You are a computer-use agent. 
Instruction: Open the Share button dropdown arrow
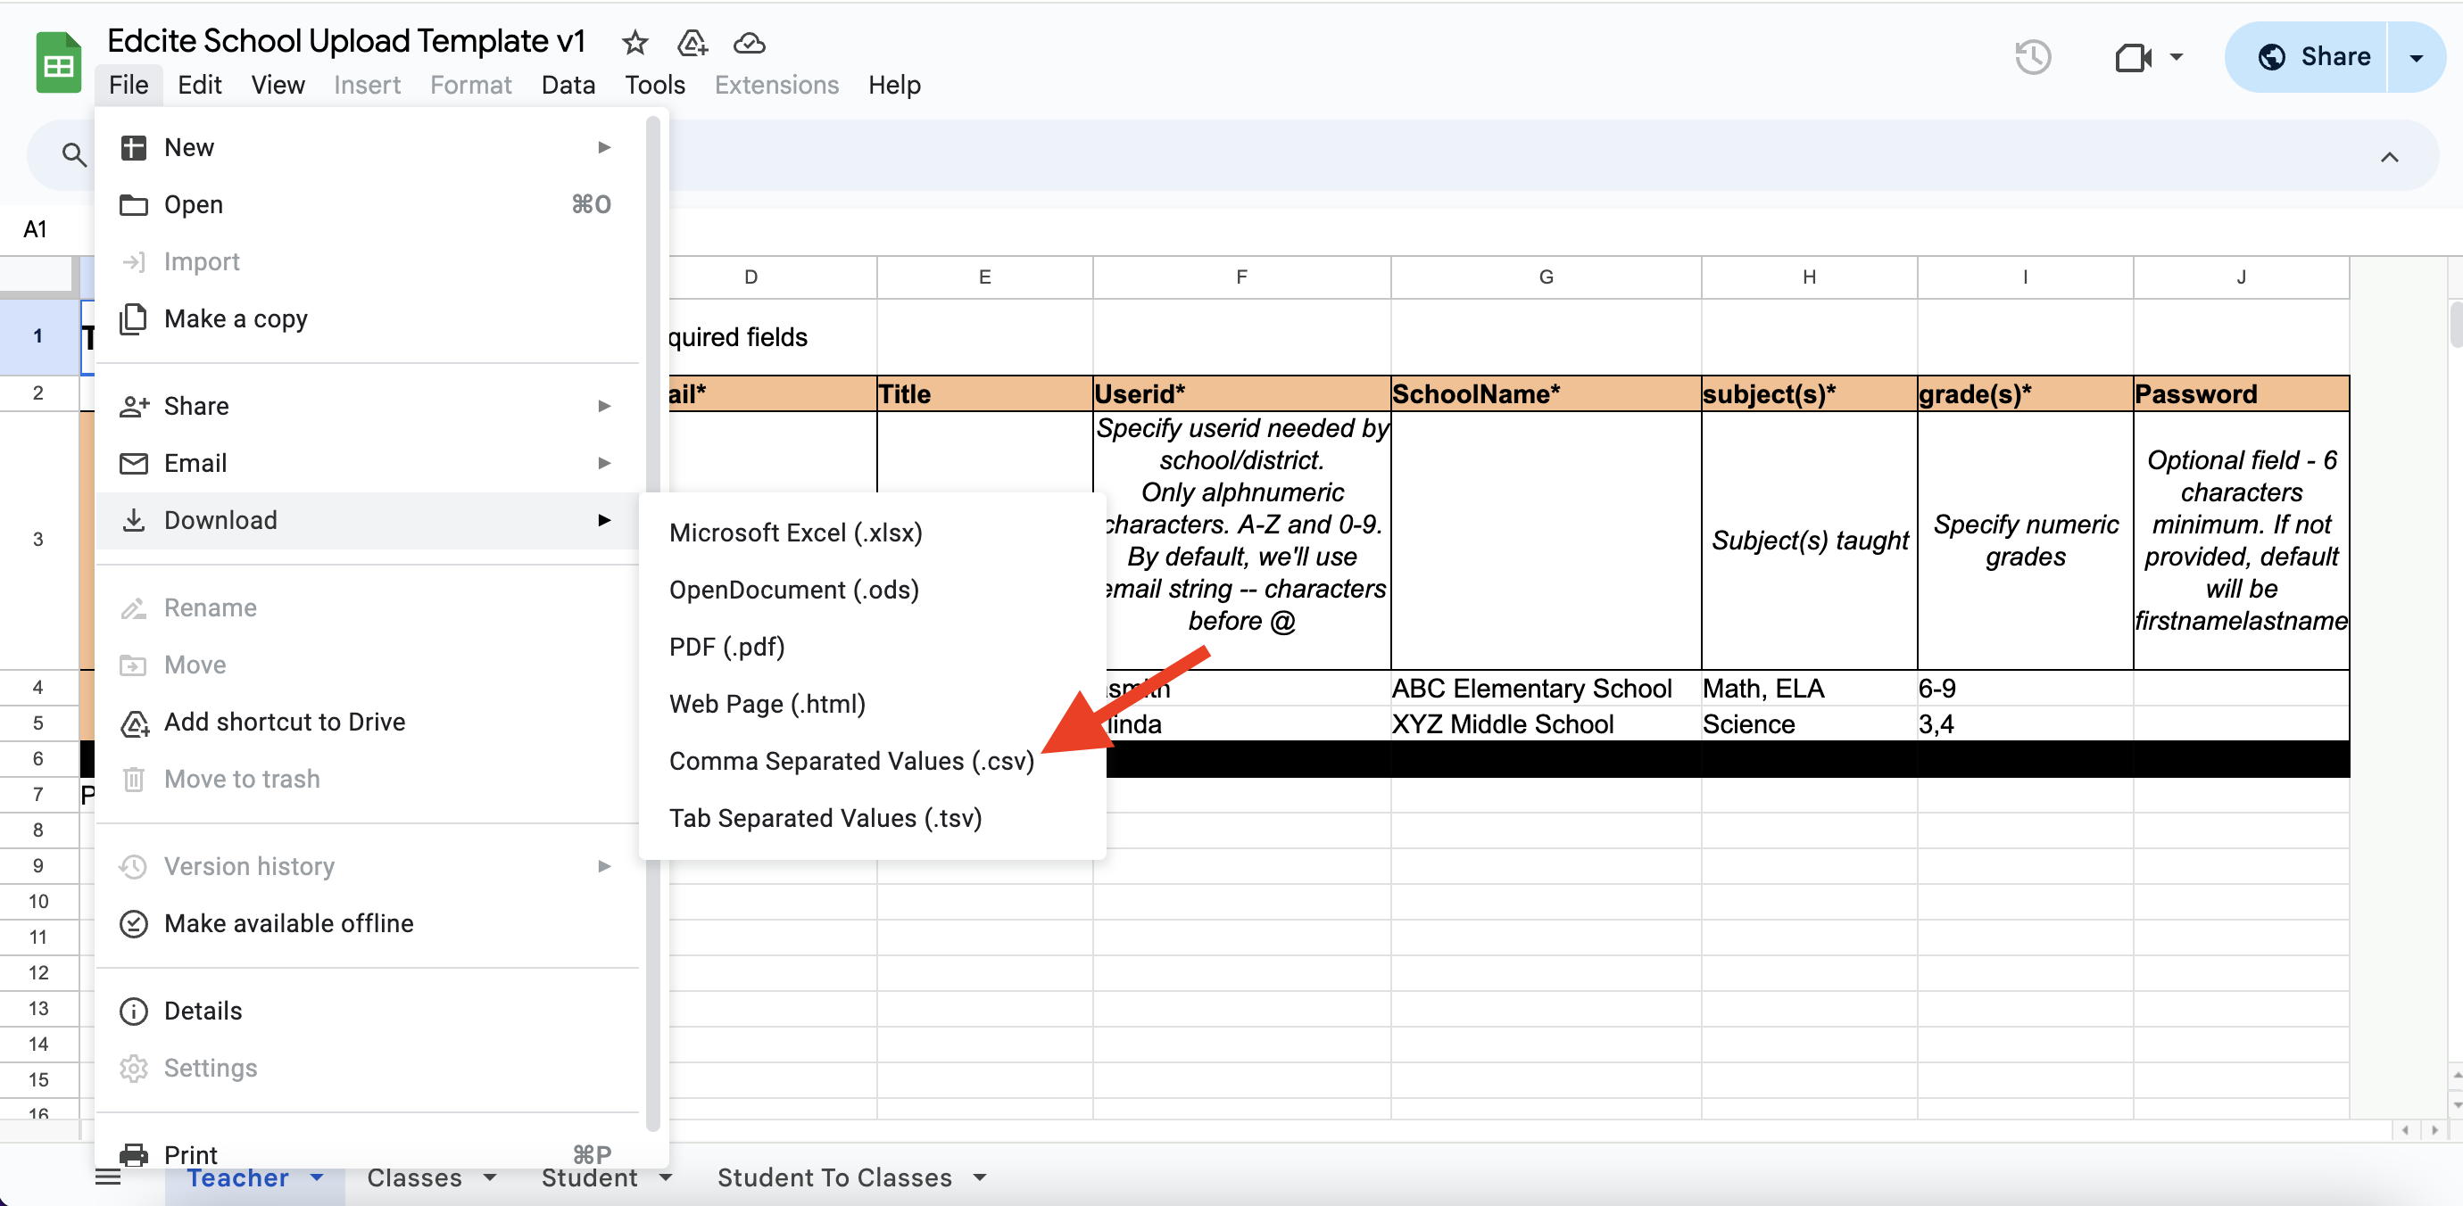(2417, 57)
